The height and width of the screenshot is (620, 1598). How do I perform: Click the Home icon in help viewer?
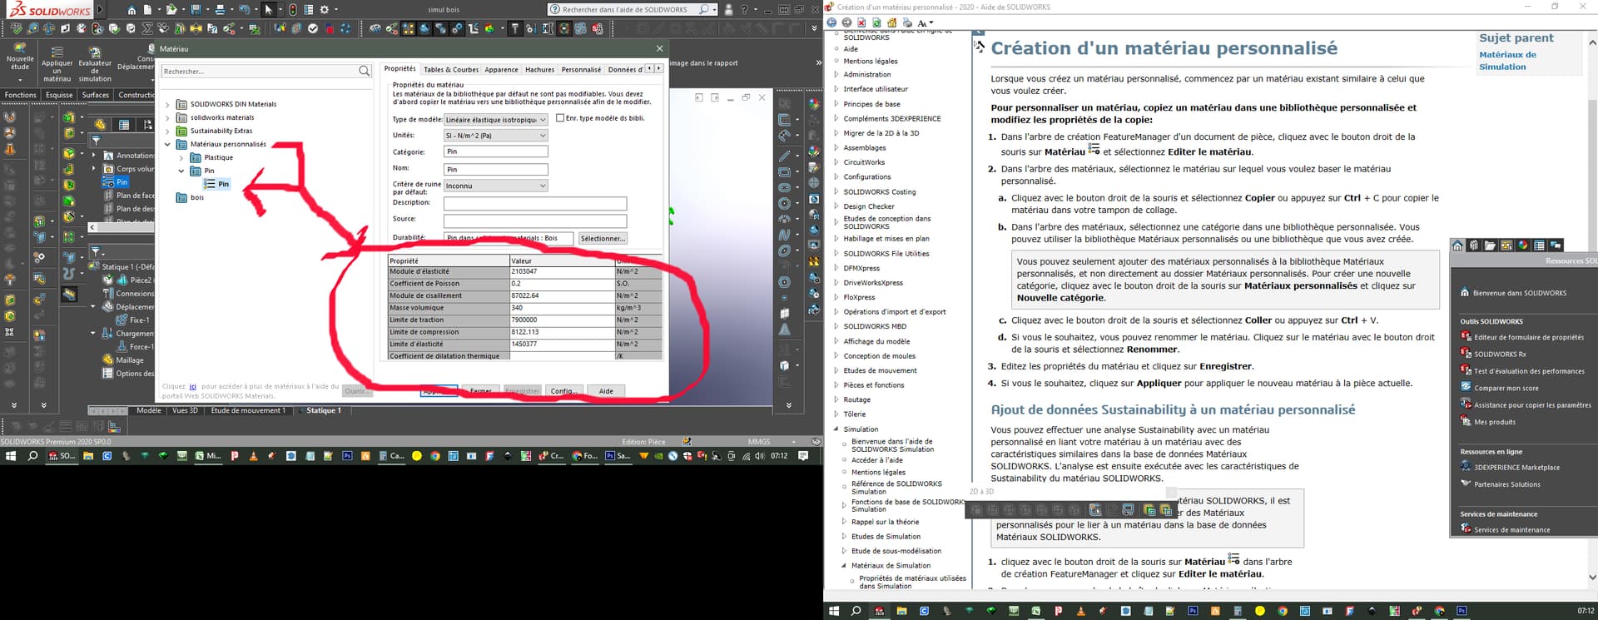tap(892, 22)
